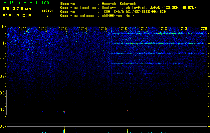Click the 1218 time marker

pos(163,29)
